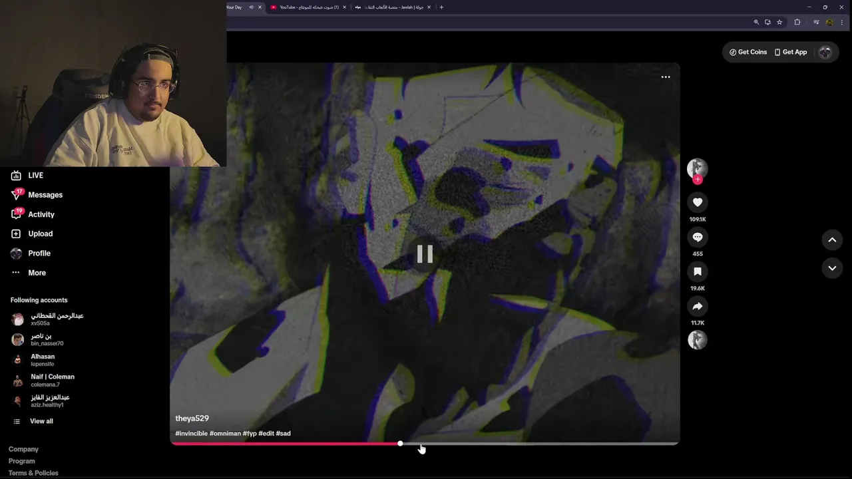
Task: Click the Get Coins button
Action: click(748, 52)
